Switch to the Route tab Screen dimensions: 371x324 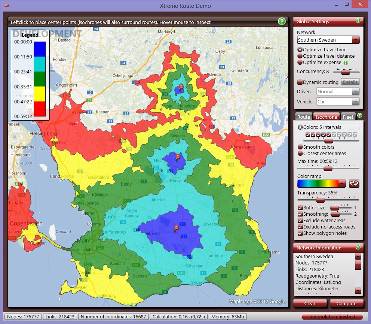point(303,117)
